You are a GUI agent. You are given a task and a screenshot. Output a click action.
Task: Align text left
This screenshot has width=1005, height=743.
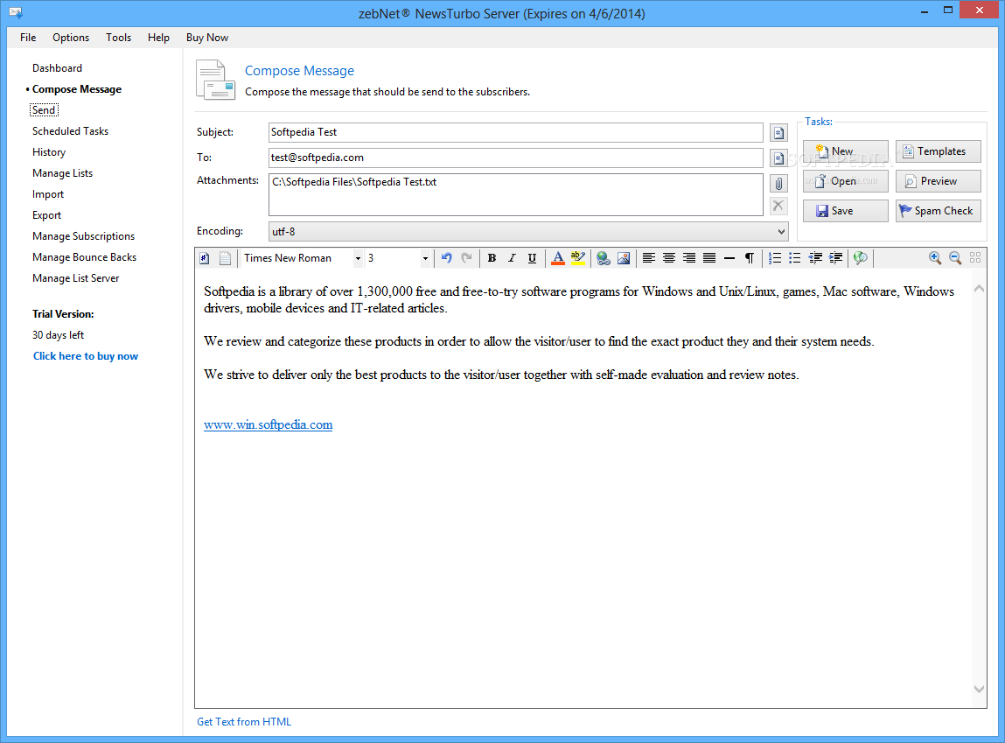point(649,258)
